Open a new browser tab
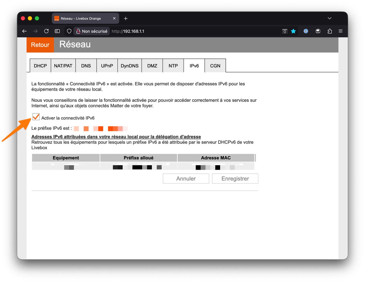Image resolution: width=365 pixels, height=282 pixels. (126, 19)
